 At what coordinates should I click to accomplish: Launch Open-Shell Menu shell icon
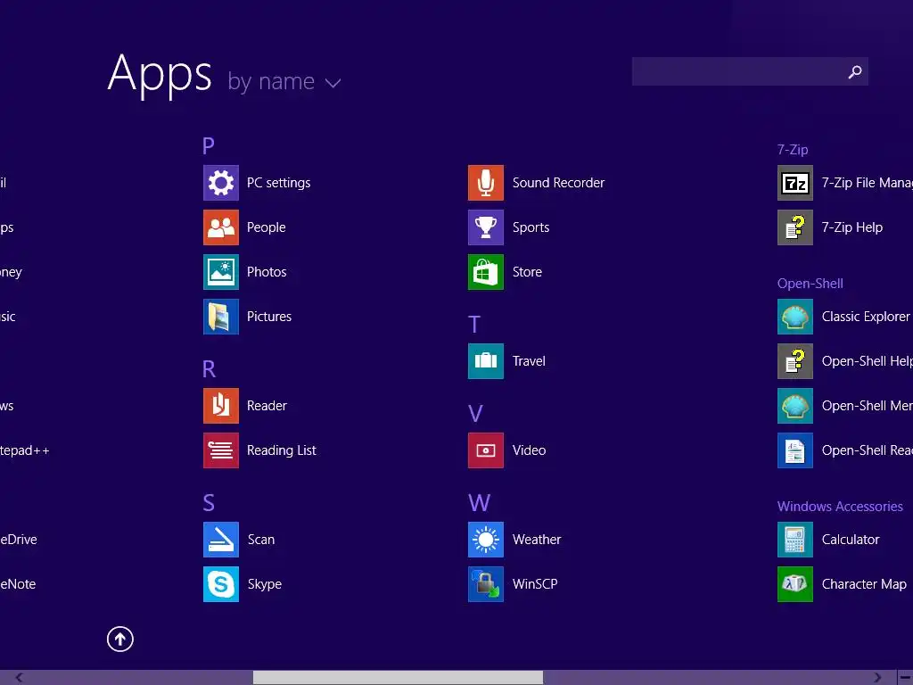point(794,406)
